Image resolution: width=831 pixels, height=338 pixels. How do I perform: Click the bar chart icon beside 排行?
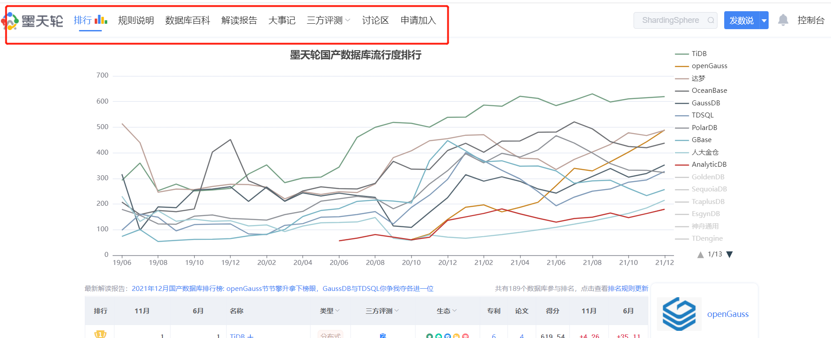pyautogui.click(x=101, y=19)
